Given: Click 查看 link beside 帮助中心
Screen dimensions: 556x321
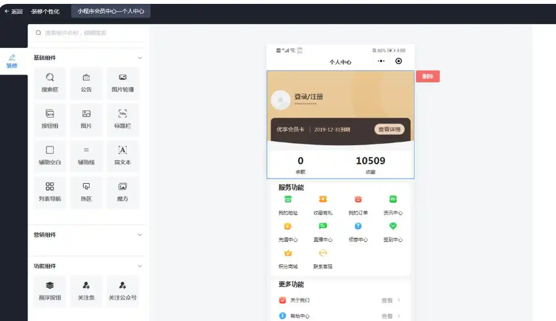Looking at the screenshot, I should click(386, 316).
